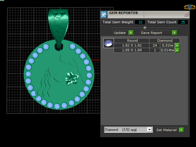196x147 pixels.
Task: Click the Set Material label
Action: click(x=166, y=130)
